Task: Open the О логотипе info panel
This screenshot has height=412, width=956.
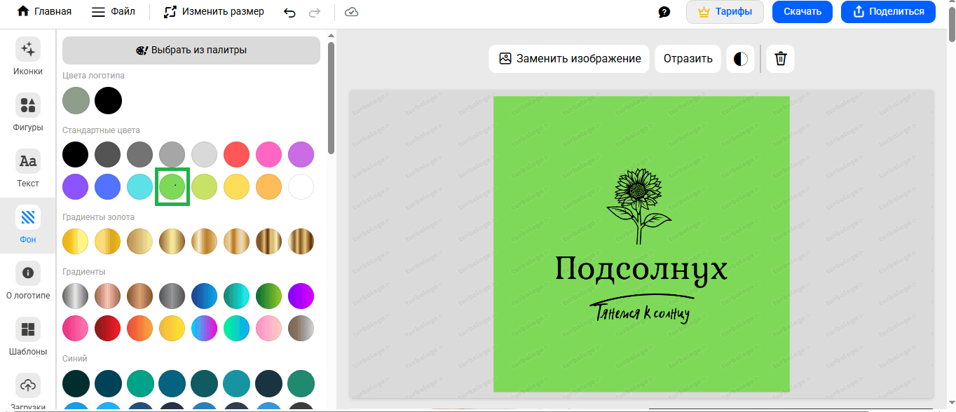Action: point(28,281)
